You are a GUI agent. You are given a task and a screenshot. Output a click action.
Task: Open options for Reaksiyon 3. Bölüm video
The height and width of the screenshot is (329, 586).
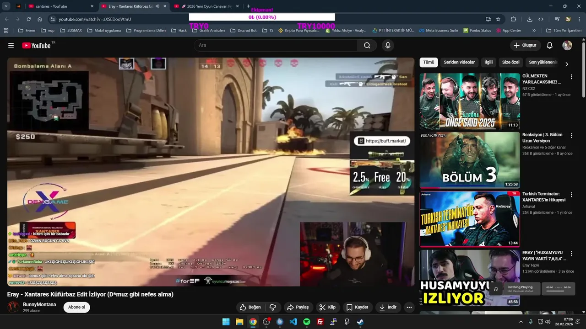(x=571, y=136)
